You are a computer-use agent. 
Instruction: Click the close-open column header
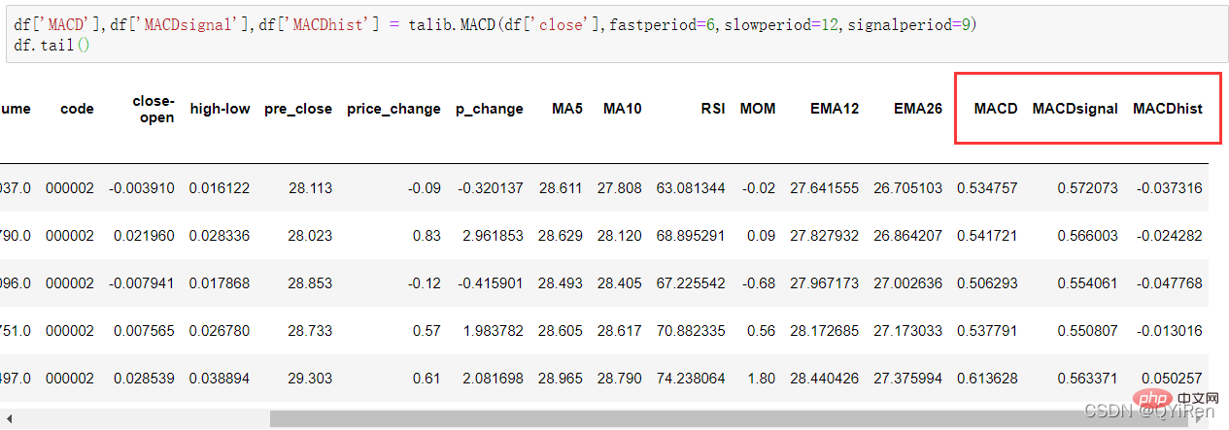point(154,109)
